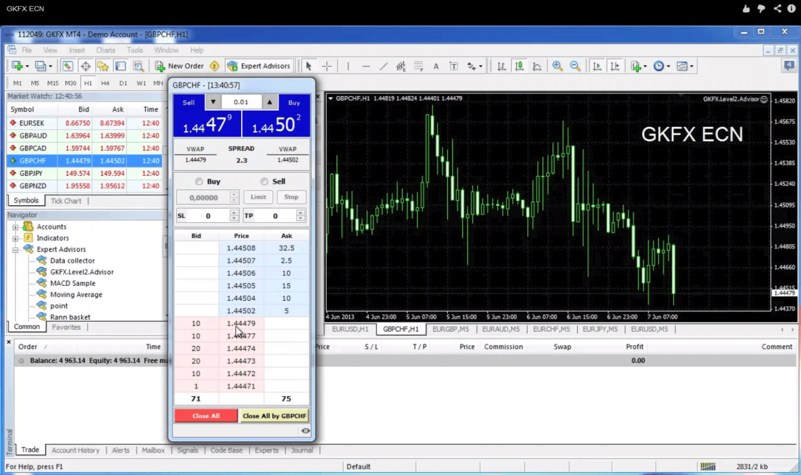Switch to the Tick Chart tab
This screenshot has width=801, height=475.
(x=66, y=201)
